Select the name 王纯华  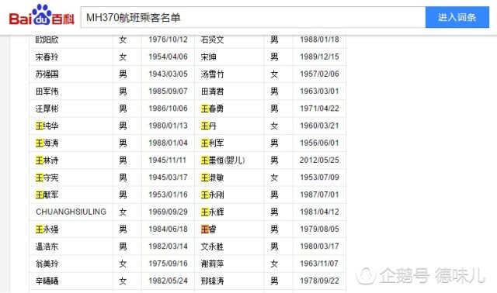[x=47, y=126]
